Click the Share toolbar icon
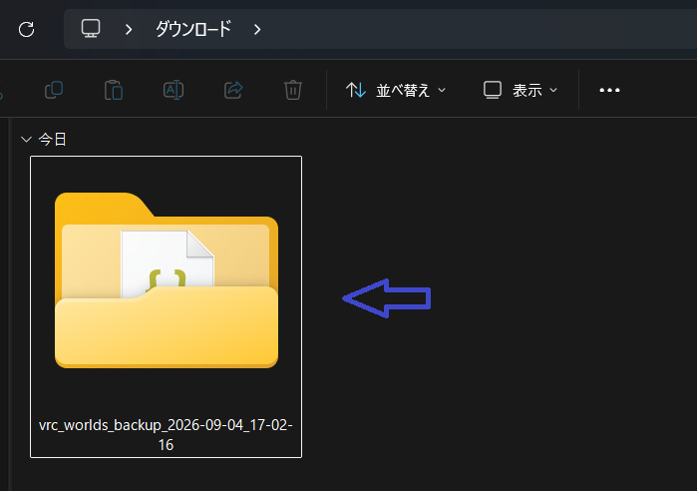 point(233,90)
